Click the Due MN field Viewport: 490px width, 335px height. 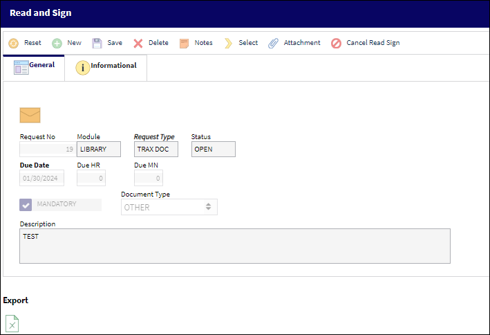tap(149, 178)
